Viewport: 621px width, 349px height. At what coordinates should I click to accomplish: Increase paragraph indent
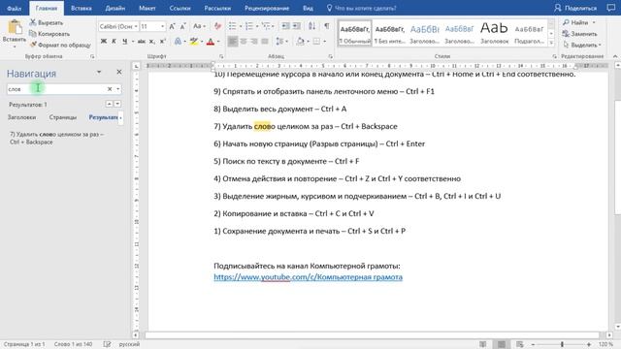click(x=296, y=26)
